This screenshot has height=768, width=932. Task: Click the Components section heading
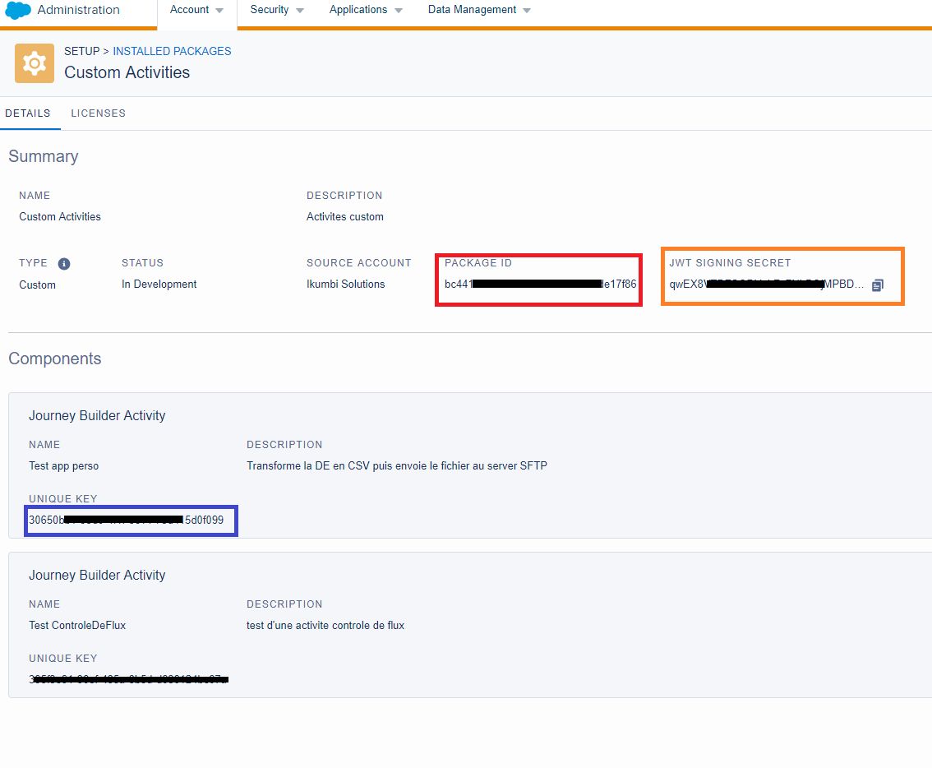[x=55, y=359]
